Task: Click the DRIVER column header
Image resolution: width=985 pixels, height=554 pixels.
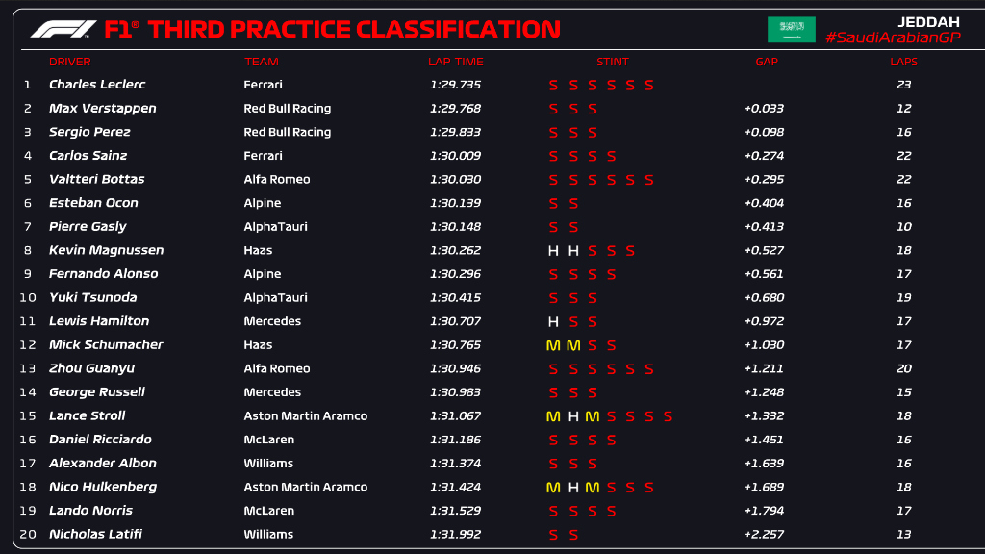Action: (69, 62)
